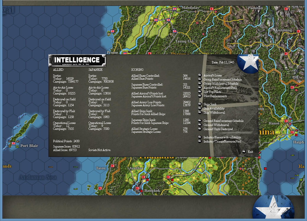Screen dimensions: 307x221
Task: Open Aircraft Replacement Pool
Action: tap(220, 88)
